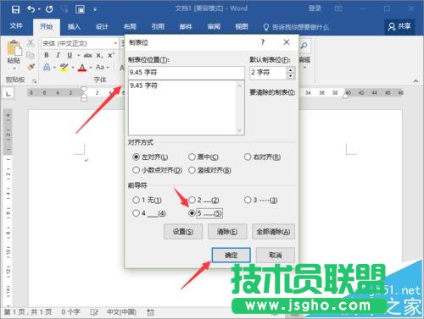Select leader option 3 dashed
424x319 pixels.
click(248, 200)
